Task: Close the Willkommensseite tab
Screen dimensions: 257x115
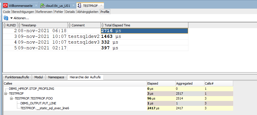Action: pyautogui.click(x=36, y=5)
